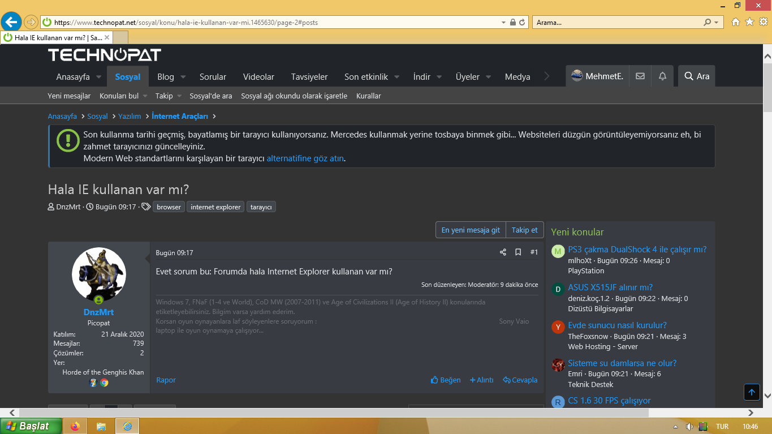Click 'Sosyal ağı okundu olarak işaretle'
772x434 pixels.
coord(294,96)
